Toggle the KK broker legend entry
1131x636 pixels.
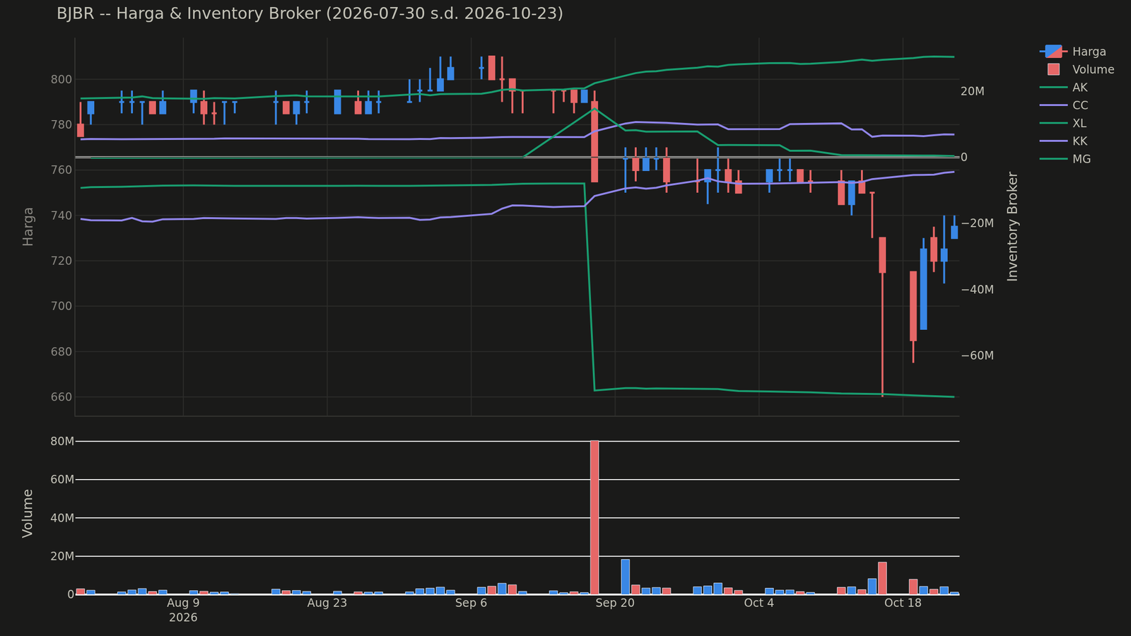pos(1064,141)
